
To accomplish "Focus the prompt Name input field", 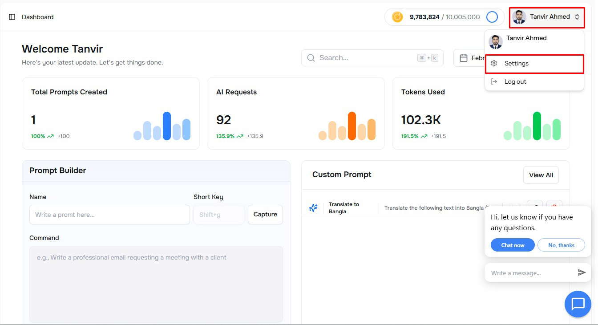I will click(x=109, y=215).
